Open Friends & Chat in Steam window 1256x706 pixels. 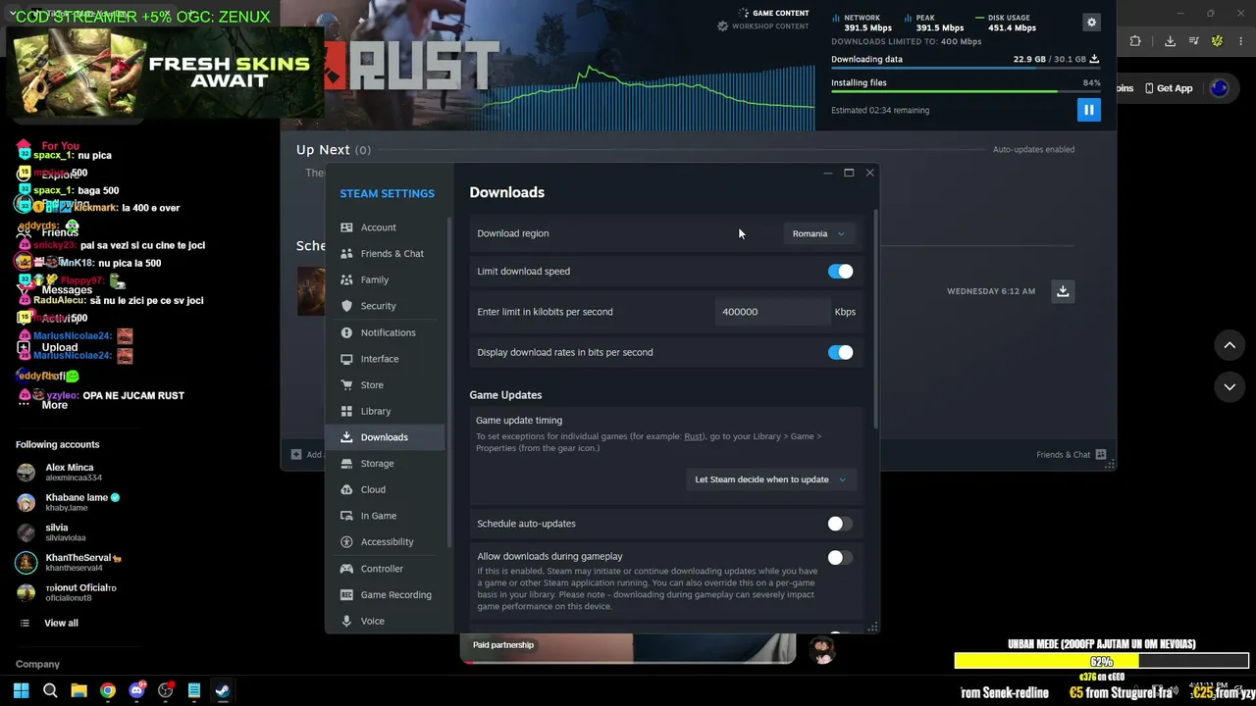(x=1072, y=455)
